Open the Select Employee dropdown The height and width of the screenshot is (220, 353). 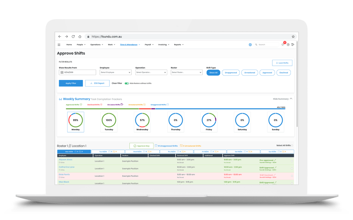(115, 72)
